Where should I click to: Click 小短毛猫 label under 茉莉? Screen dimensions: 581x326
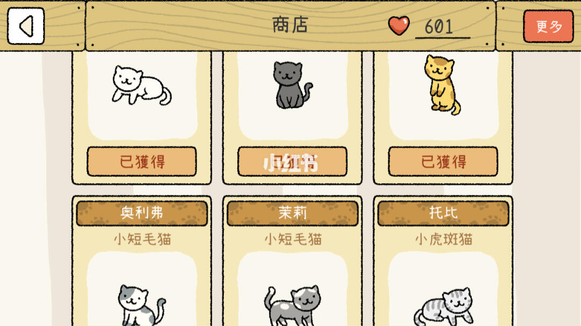pos(293,240)
